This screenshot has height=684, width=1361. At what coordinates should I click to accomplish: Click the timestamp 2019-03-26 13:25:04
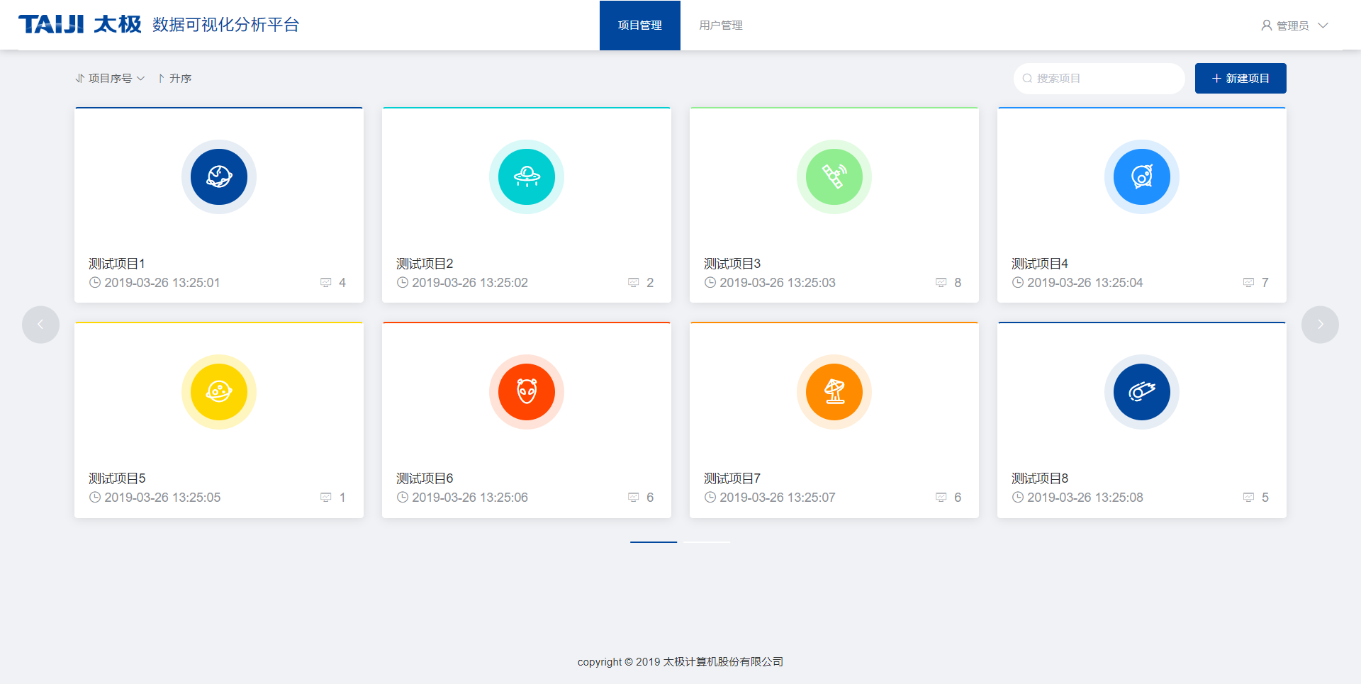1085,283
